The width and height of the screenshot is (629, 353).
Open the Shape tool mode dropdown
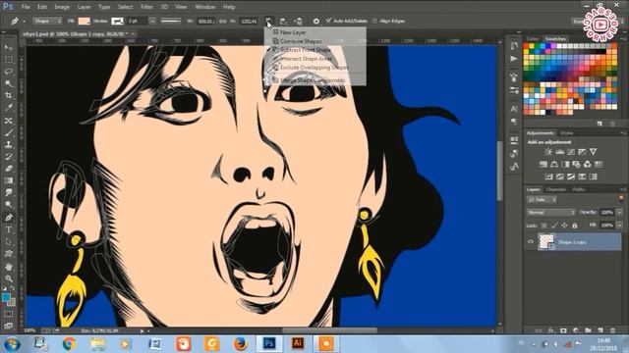click(47, 21)
